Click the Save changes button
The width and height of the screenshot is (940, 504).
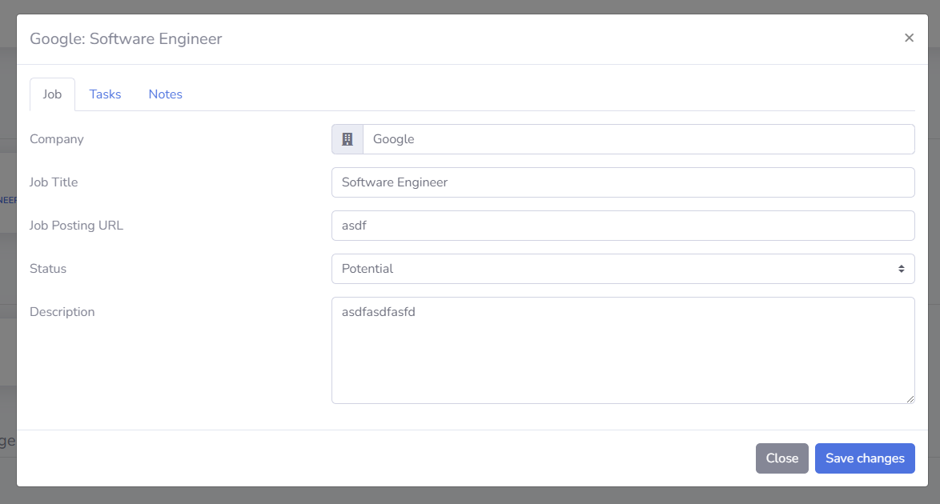tap(865, 458)
